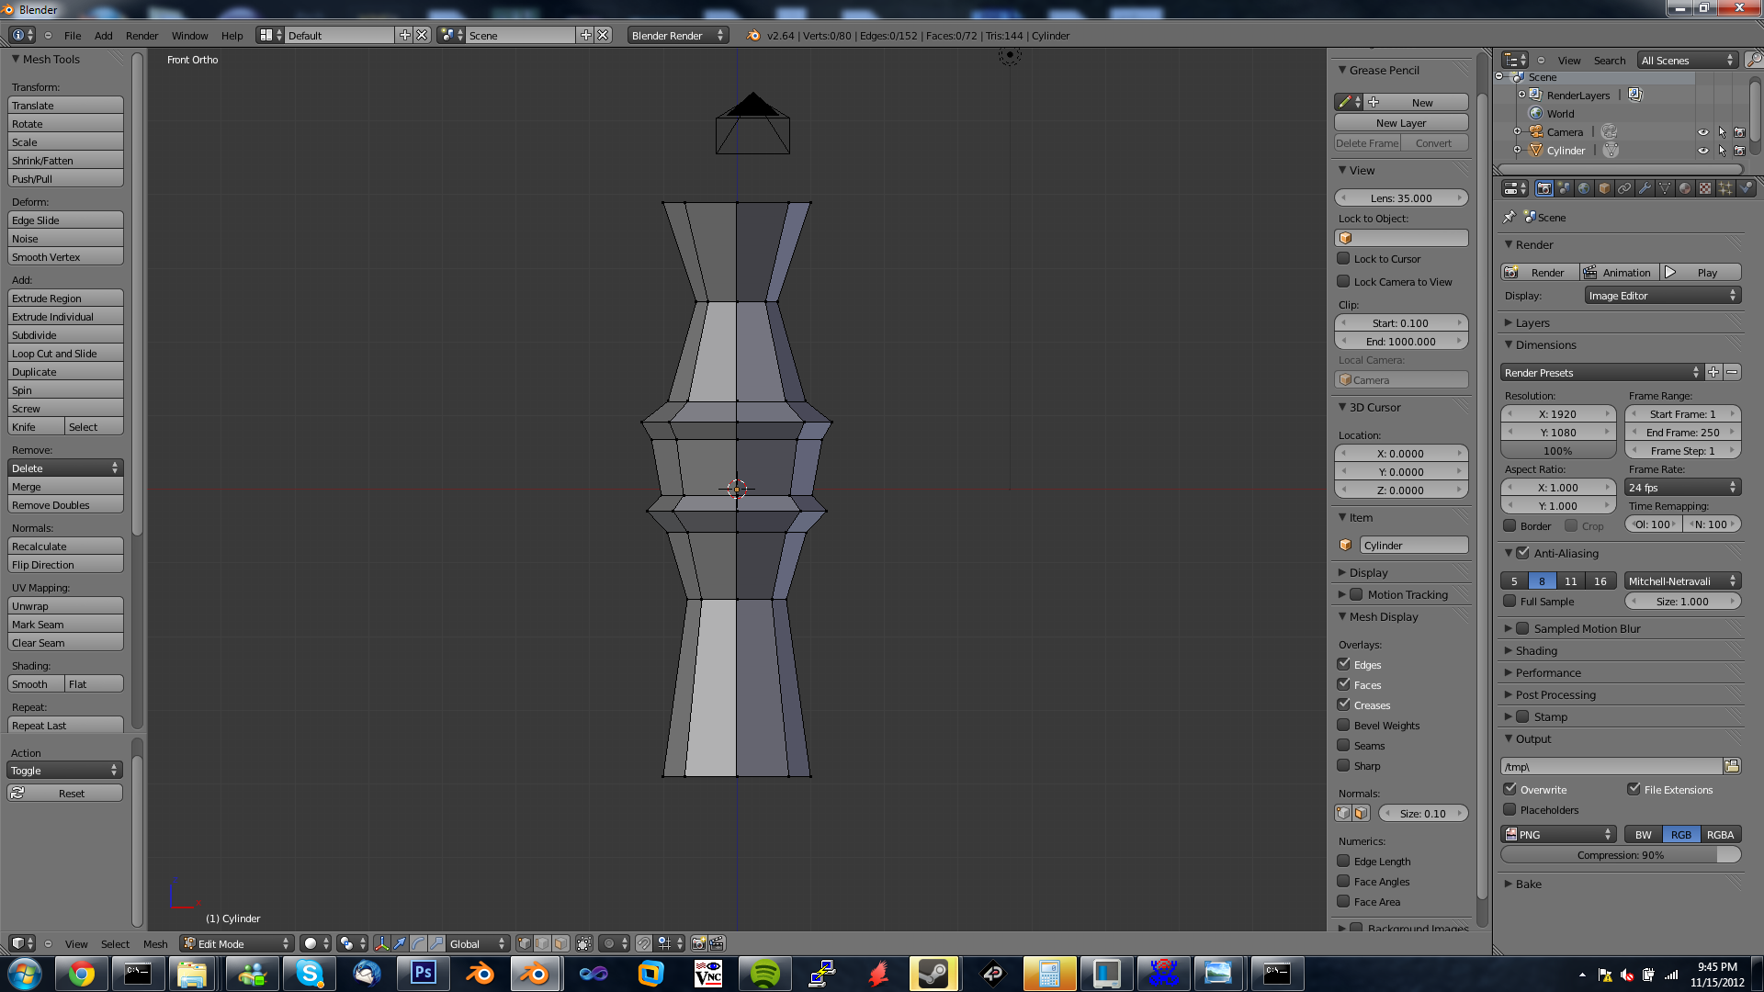Screen dimensions: 1764x992
Task: Toggle snap during transform magnet icon
Action: 644,943
